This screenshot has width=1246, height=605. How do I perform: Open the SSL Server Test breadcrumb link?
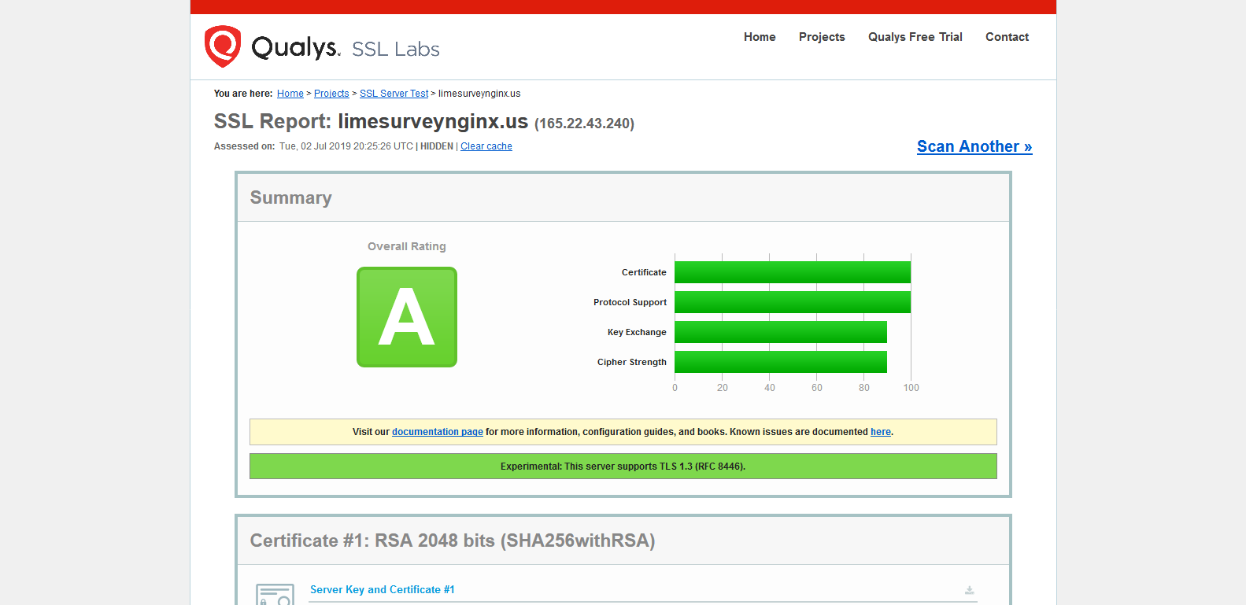coord(394,94)
